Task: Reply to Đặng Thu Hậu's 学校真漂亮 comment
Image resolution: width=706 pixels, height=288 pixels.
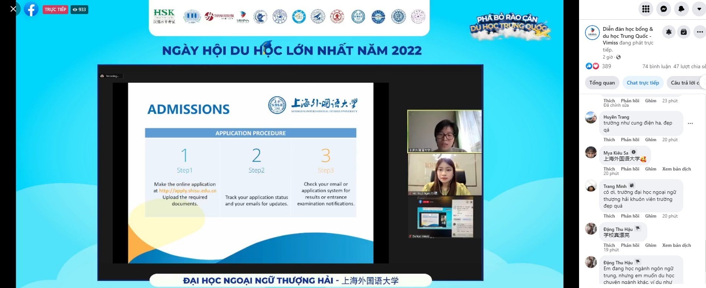Action: click(630, 245)
